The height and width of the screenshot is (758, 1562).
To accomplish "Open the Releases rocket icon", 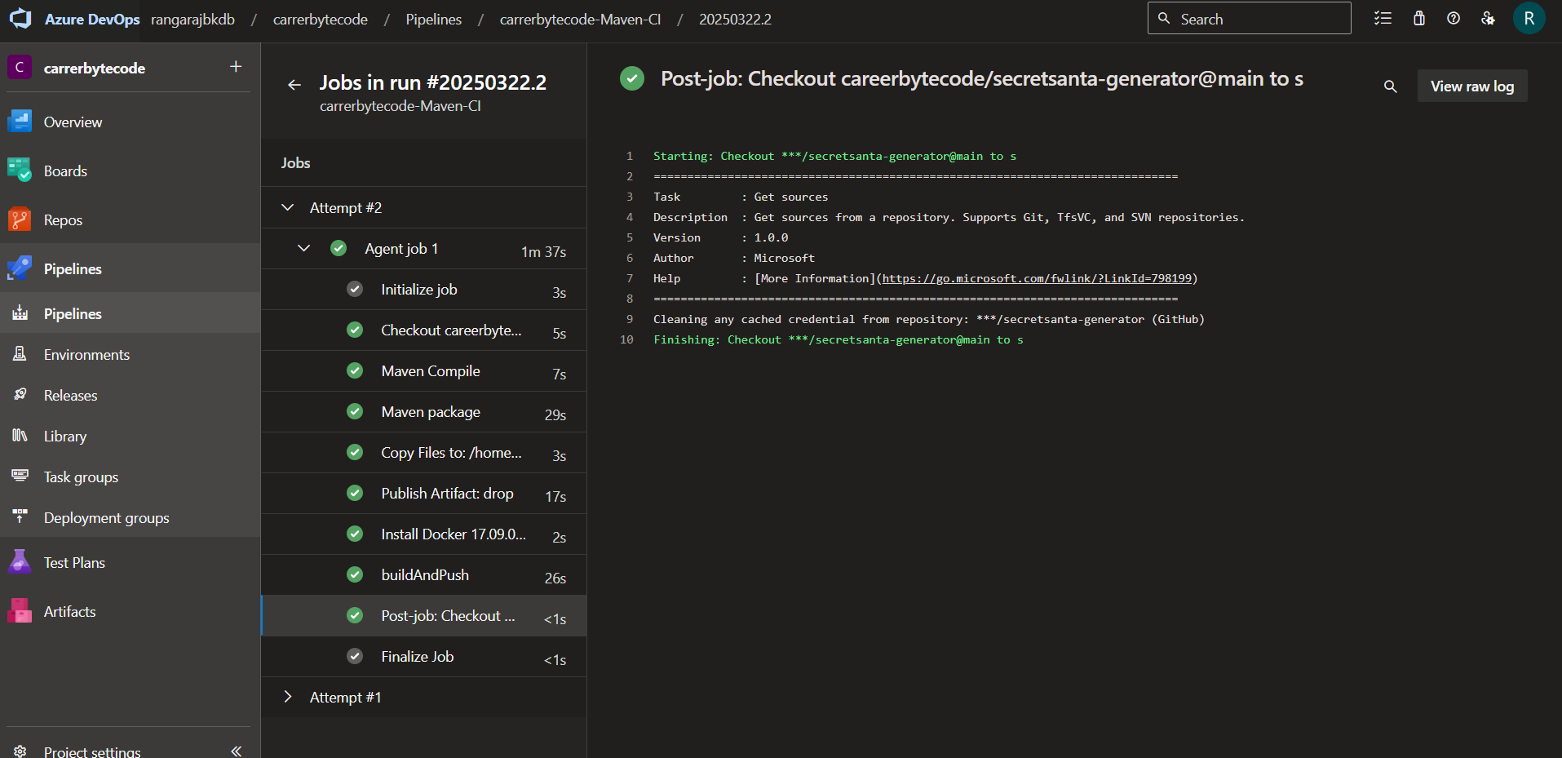I will tap(19, 395).
